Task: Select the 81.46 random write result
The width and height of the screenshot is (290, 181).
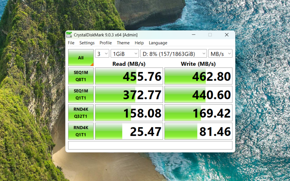Action: (198, 131)
